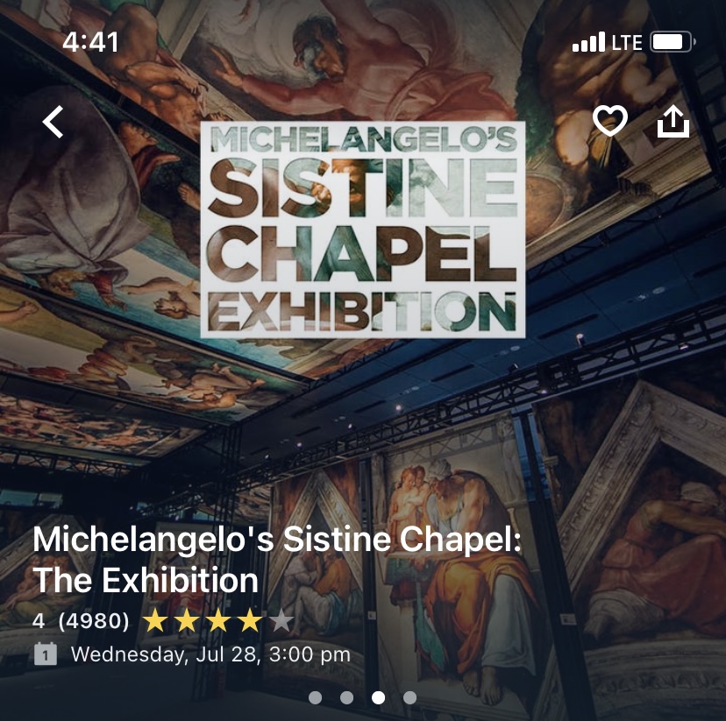Tap the event title Michelangelo's Sistine Chapel
Image resolution: width=726 pixels, height=721 pixels.
(277, 560)
